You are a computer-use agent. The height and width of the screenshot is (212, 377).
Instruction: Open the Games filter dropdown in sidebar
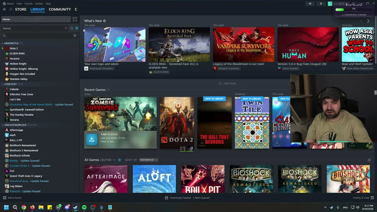point(35,28)
